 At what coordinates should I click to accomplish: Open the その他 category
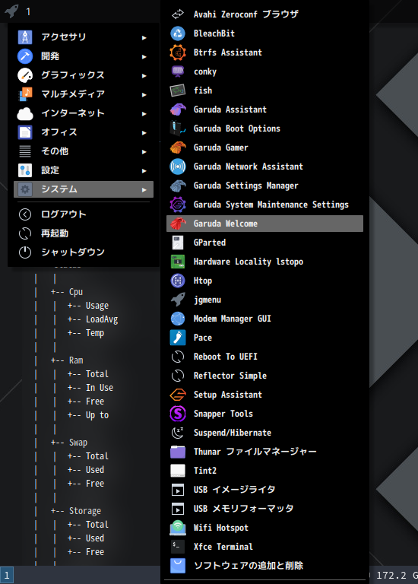[84, 151]
